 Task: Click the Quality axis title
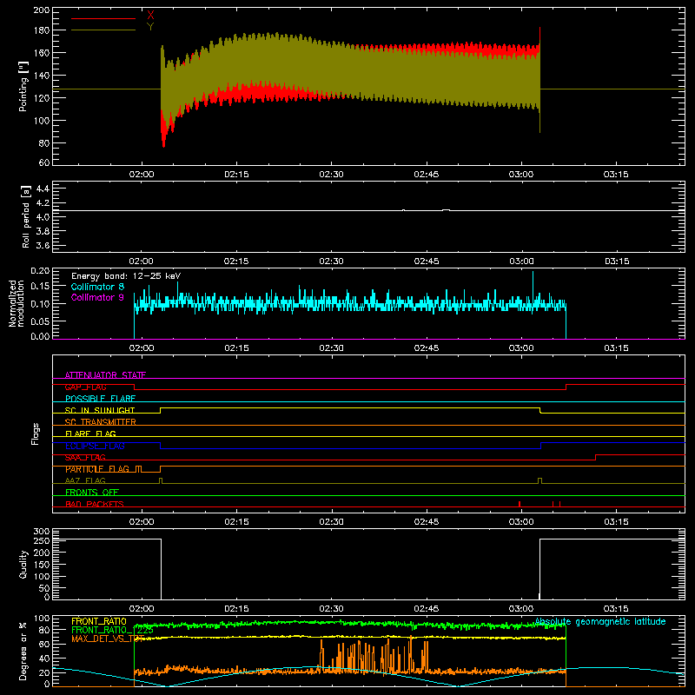tap(23, 564)
